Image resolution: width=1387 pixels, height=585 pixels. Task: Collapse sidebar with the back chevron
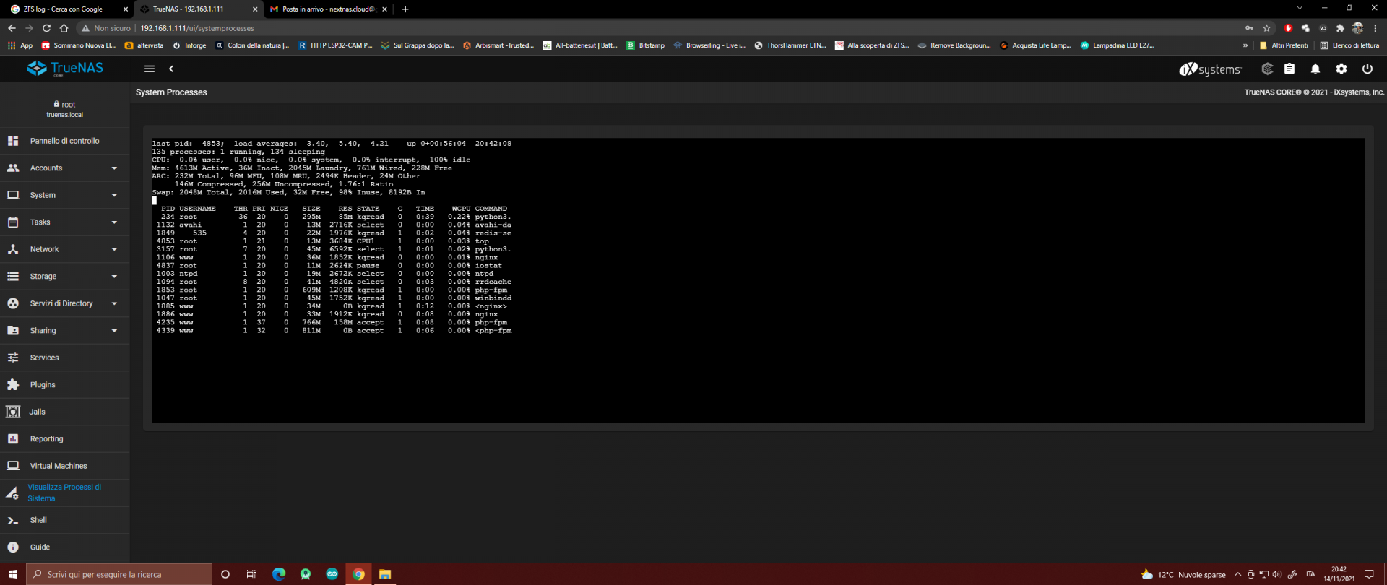[171, 69]
